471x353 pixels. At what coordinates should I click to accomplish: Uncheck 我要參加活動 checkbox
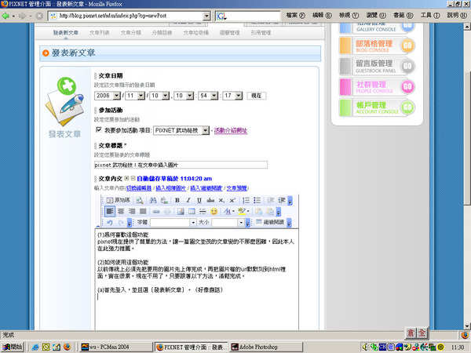99,129
